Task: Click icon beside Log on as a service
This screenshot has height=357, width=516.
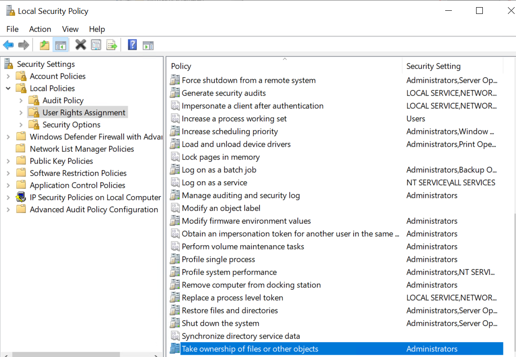Action: pyautogui.click(x=175, y=183)
